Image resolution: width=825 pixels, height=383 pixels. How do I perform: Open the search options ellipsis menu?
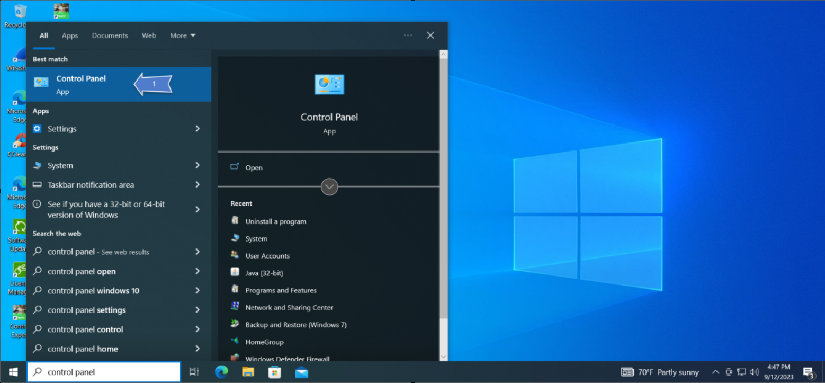point(408,35)
